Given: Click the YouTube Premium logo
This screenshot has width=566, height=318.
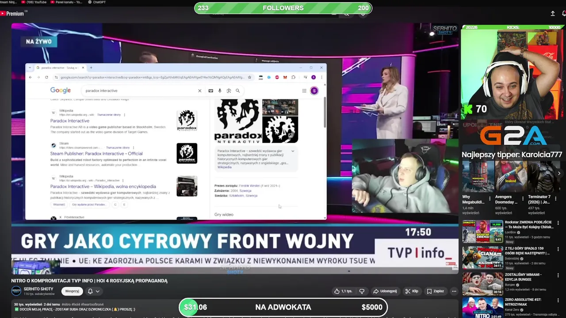Looking at the screenshot, I should pos(12,14).
